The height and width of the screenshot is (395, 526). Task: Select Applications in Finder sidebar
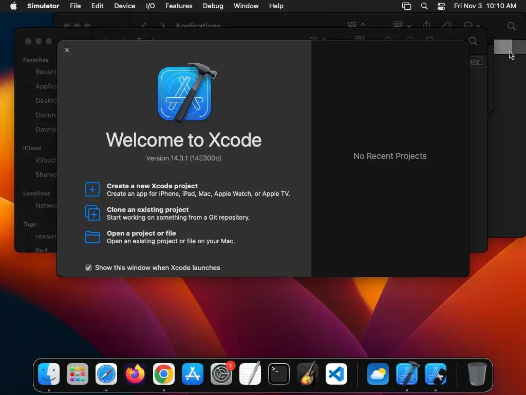click(46, 86)
